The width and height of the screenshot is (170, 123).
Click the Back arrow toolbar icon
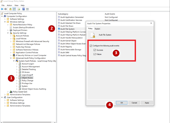click(2, 9)
